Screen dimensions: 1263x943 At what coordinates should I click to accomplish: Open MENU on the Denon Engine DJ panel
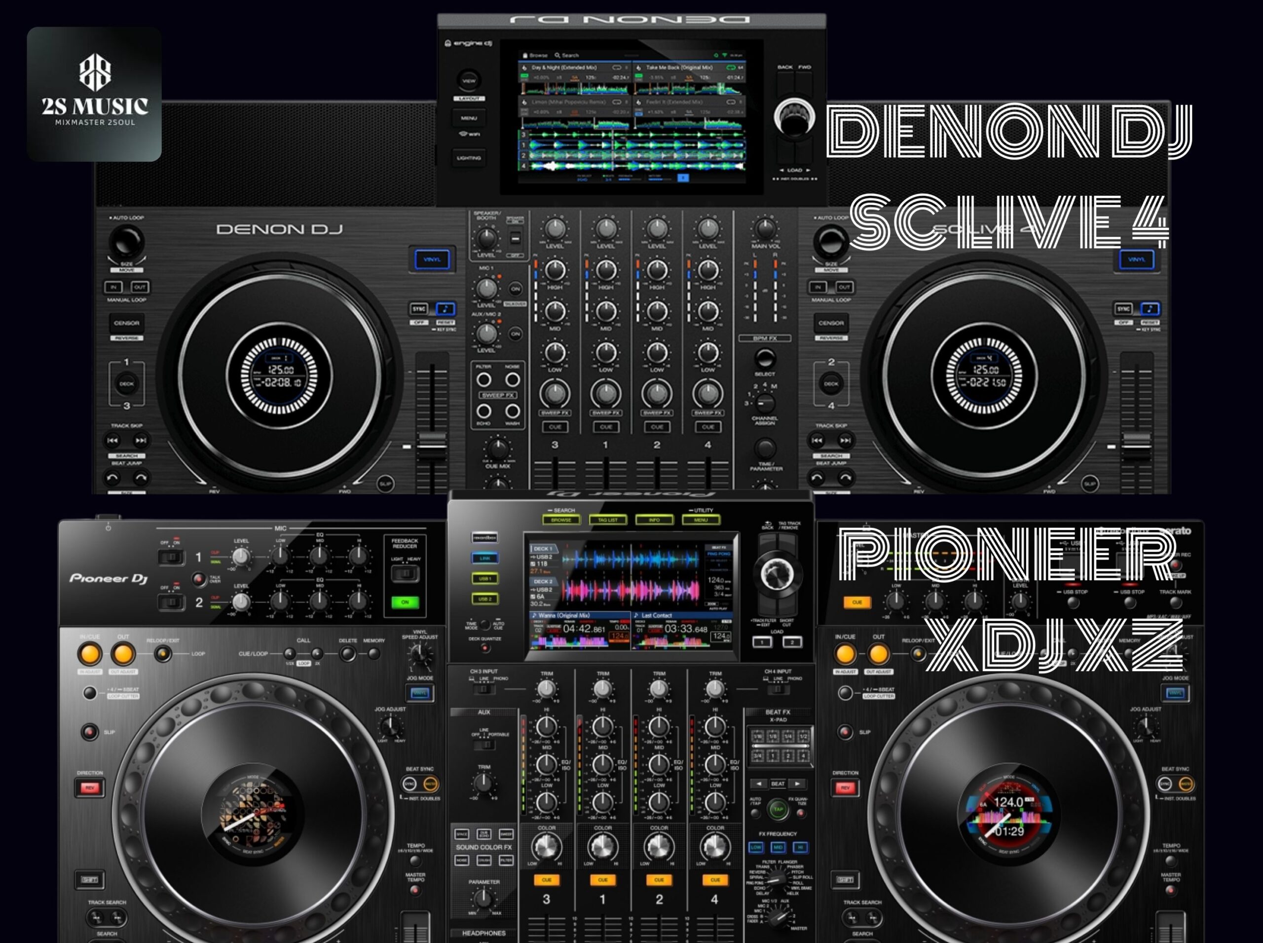[469, 118]
